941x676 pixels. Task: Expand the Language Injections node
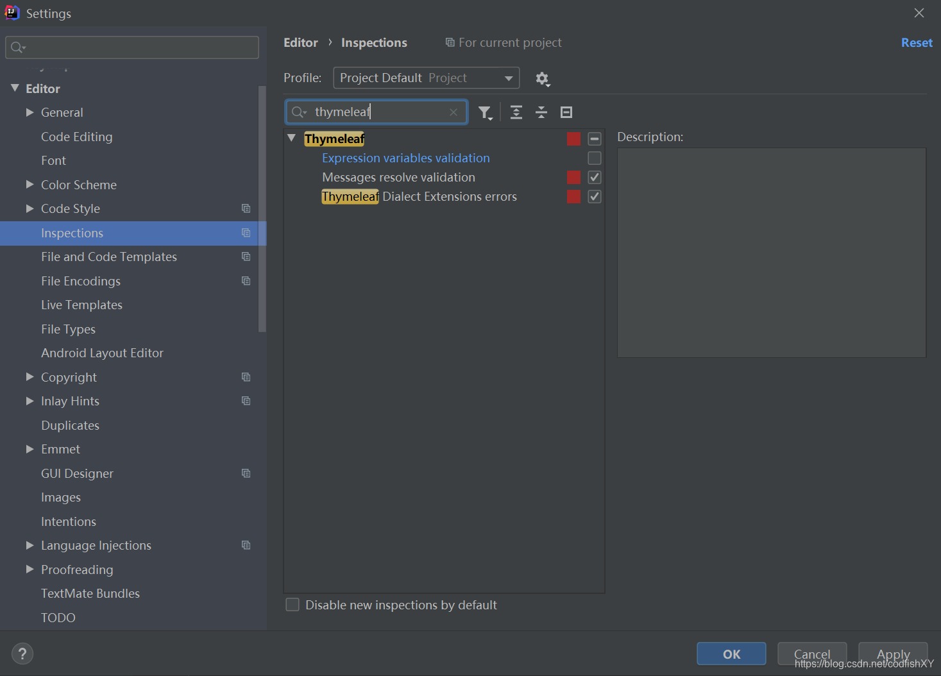coord(30,545)
